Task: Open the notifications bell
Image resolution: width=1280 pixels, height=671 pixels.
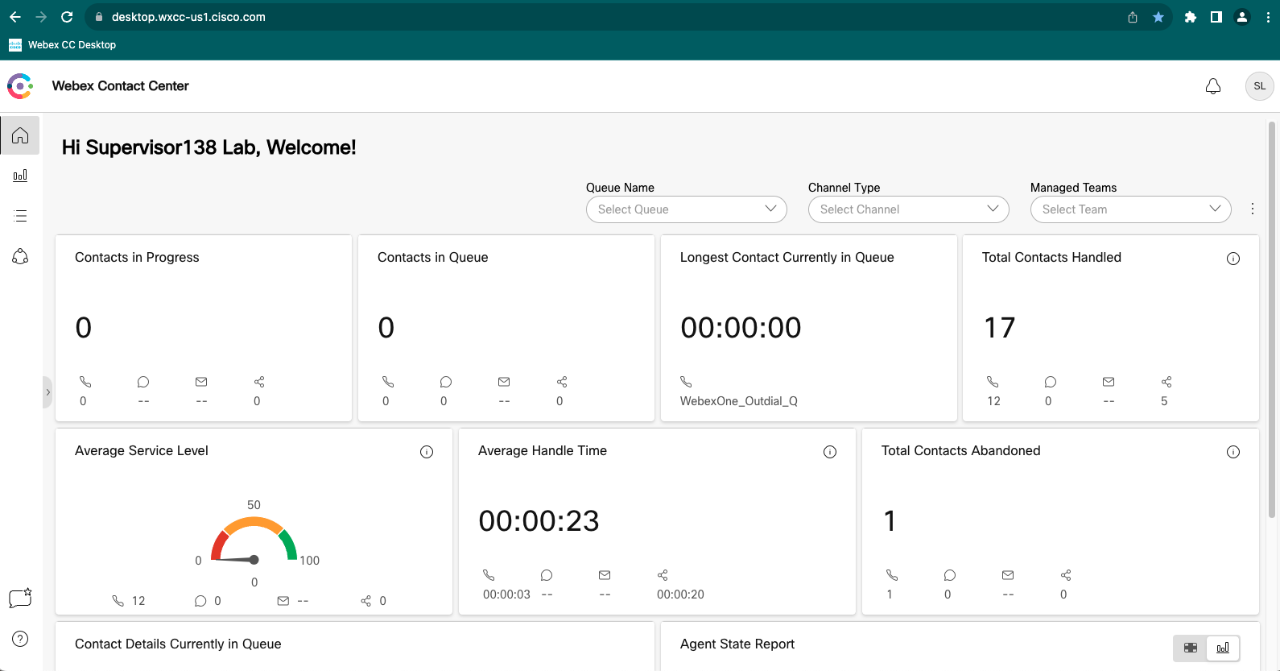Action: 1213,86
